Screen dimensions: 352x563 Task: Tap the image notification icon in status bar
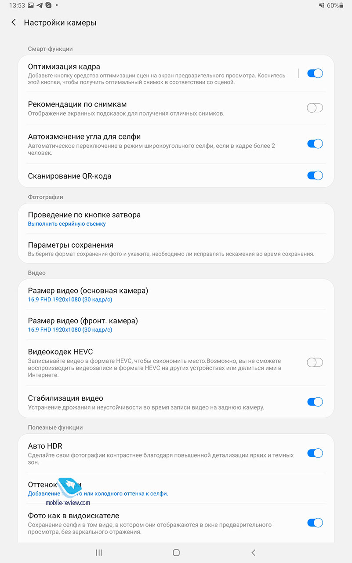(30, 5)
